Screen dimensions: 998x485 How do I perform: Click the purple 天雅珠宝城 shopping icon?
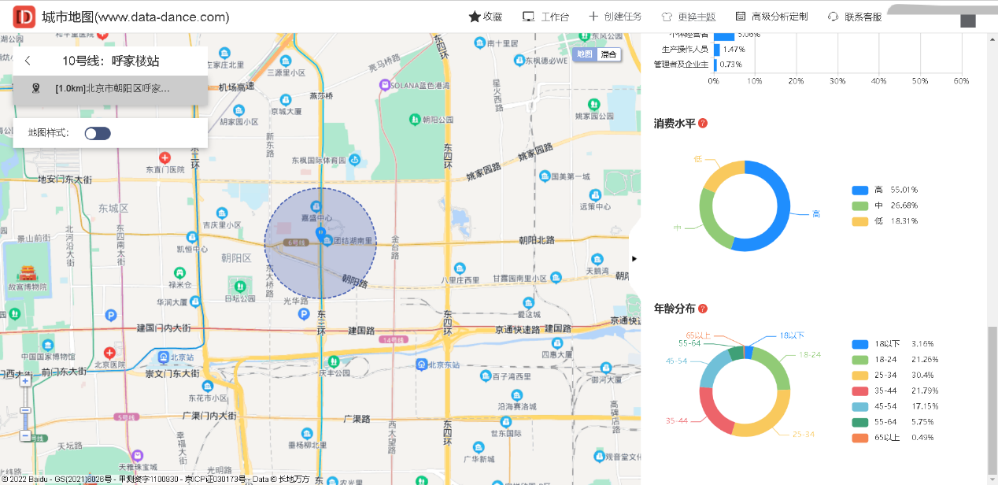138,455
